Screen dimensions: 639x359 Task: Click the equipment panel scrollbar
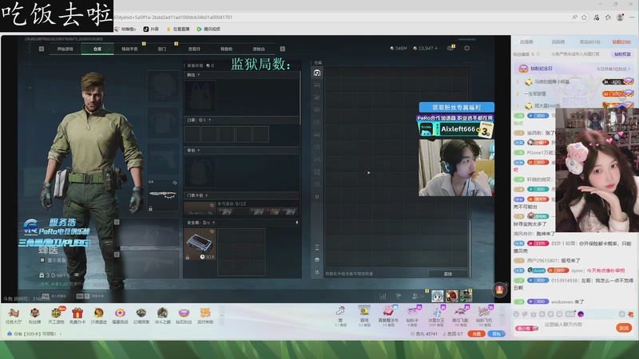tap(300, 97)
